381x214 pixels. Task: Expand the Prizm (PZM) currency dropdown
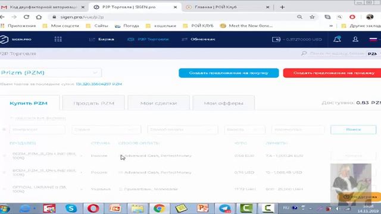(x=50, y=73)
